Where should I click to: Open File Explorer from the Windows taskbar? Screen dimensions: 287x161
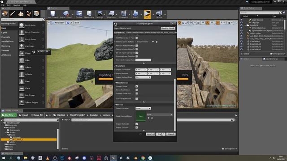coord(26,158)
